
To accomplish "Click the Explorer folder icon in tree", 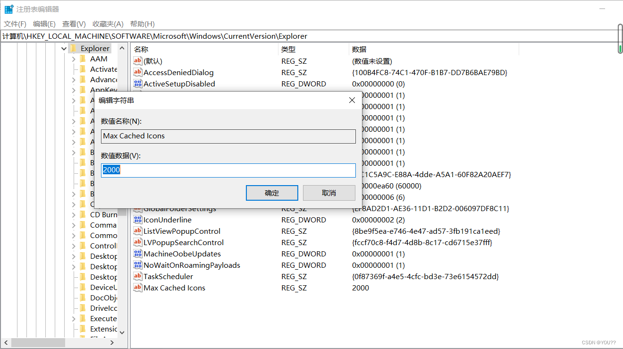I will tap(73, 48).
